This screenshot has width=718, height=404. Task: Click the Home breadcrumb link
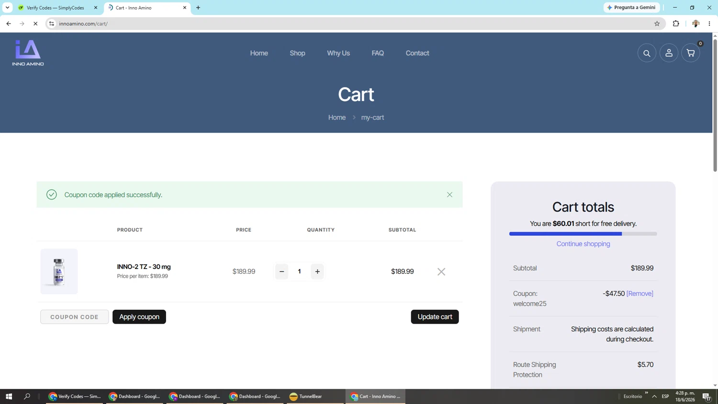point(337,117)
